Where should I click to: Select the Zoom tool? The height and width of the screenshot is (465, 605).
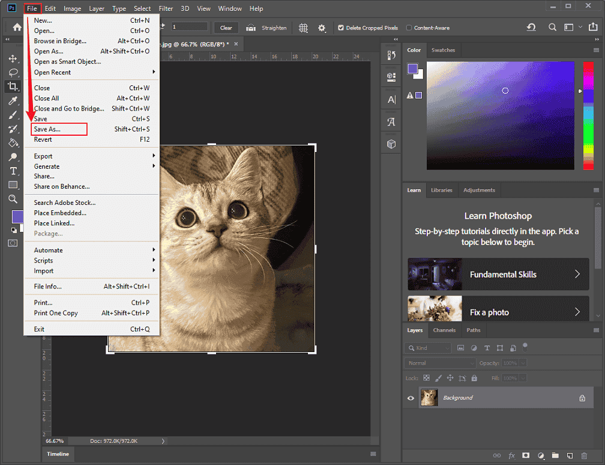13,199
